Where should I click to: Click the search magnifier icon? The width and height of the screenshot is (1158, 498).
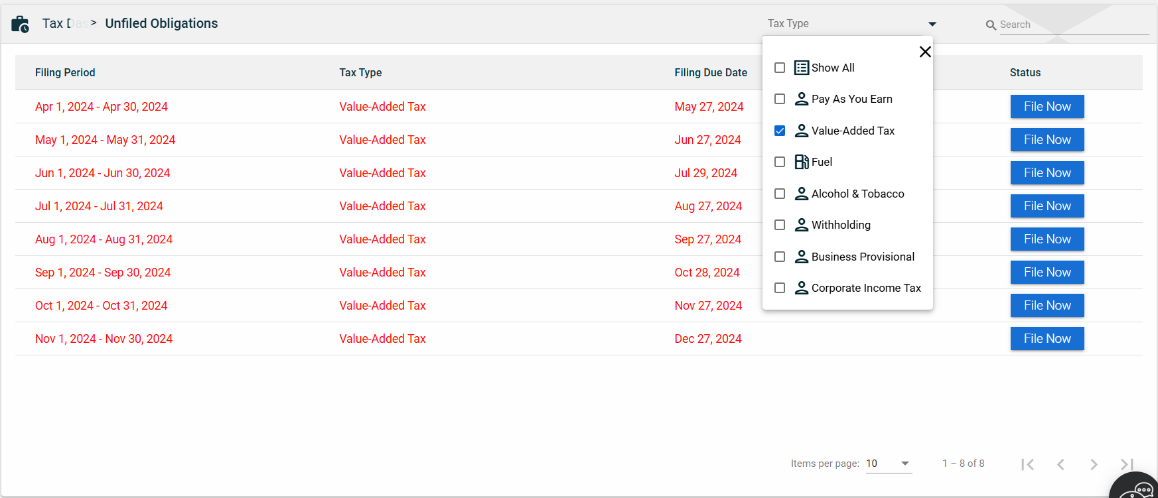click(x=991, y=25)
